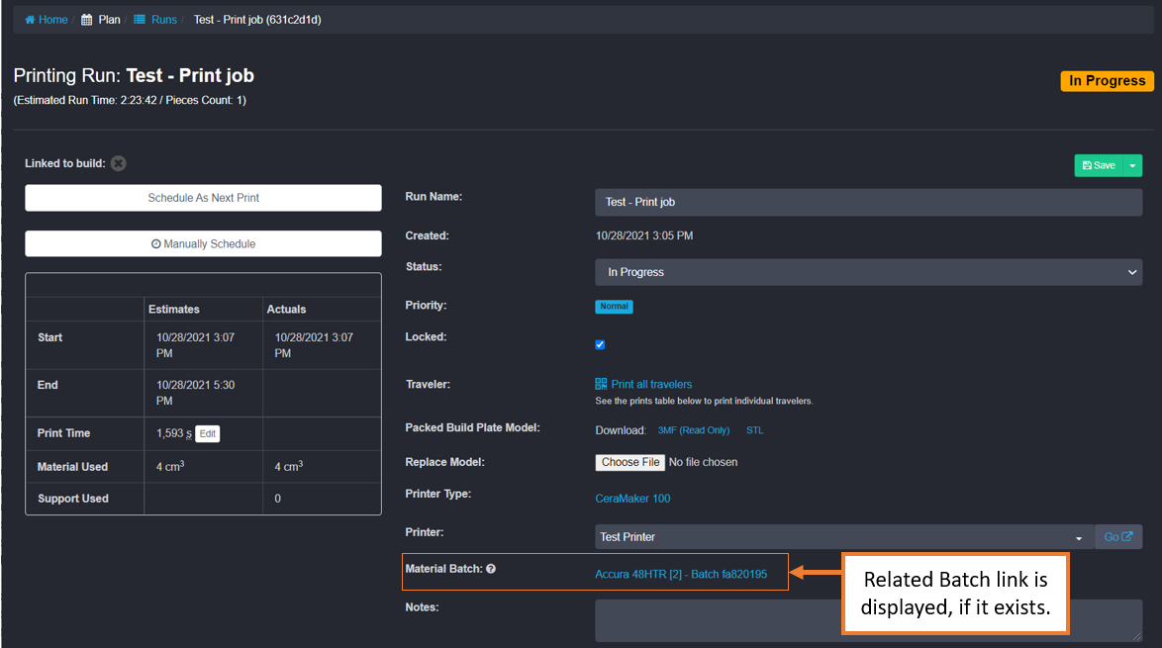Download the STL model file

(754, 430)
